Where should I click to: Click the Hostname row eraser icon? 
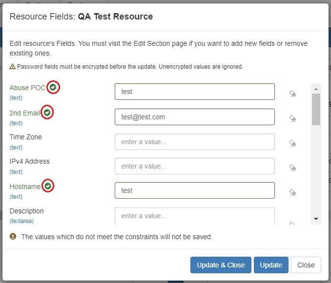coord(292,192)
